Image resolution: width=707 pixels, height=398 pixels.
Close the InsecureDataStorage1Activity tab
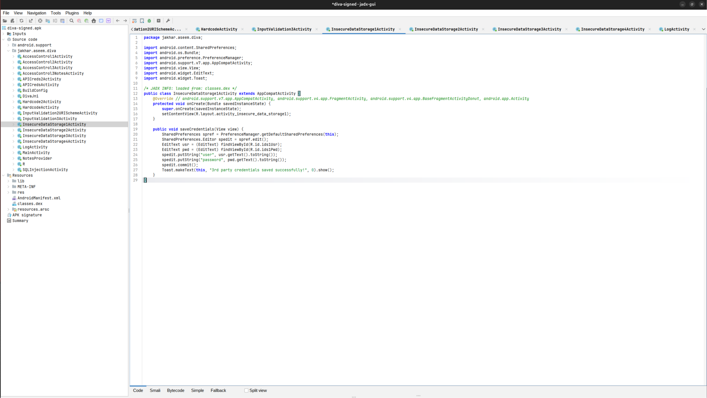coord(400,29)
